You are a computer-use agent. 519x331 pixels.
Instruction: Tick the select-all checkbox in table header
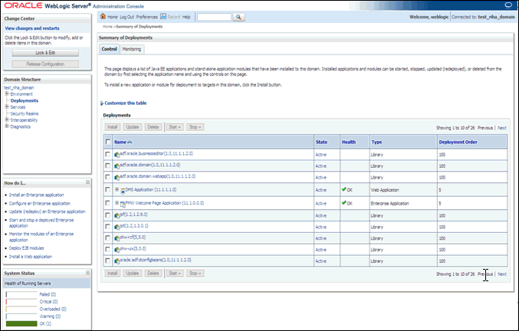[x=108, y=142]
